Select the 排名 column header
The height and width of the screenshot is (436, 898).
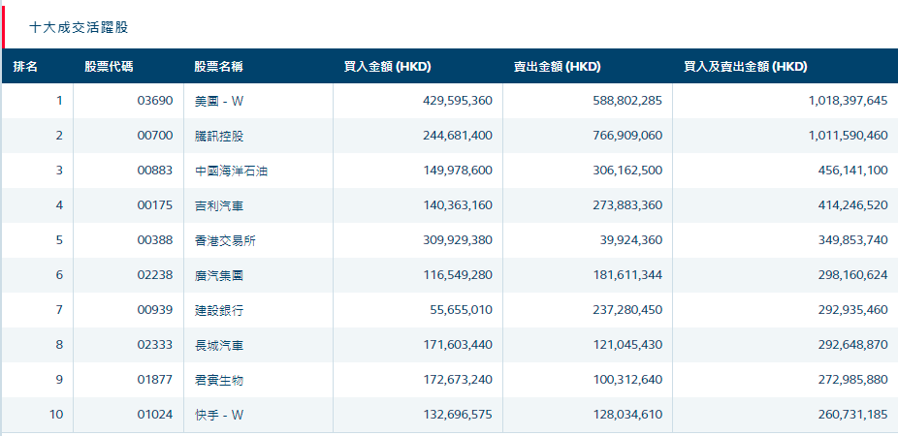pos(25,67)
